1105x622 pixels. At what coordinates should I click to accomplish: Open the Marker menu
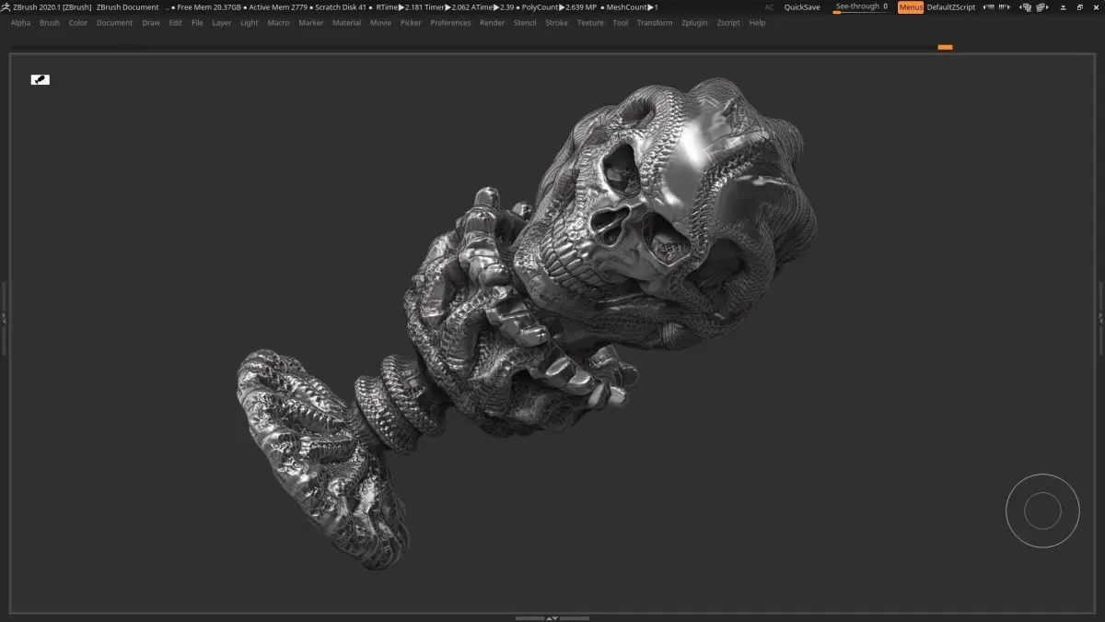tap(311, 23)
